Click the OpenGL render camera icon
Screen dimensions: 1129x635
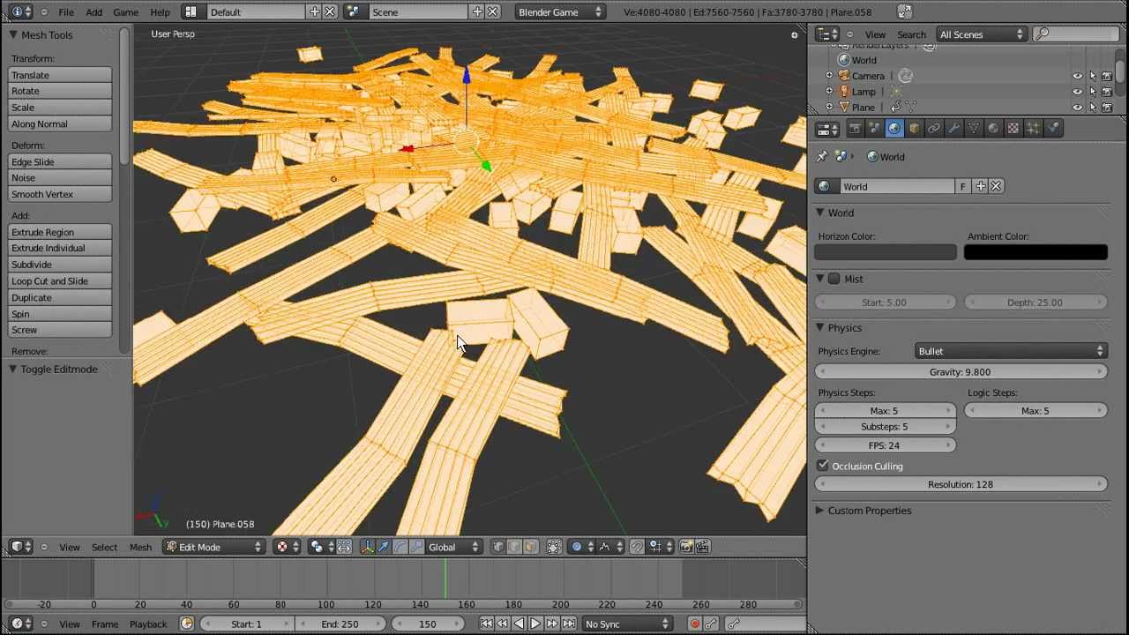click(x=686, y=547)
